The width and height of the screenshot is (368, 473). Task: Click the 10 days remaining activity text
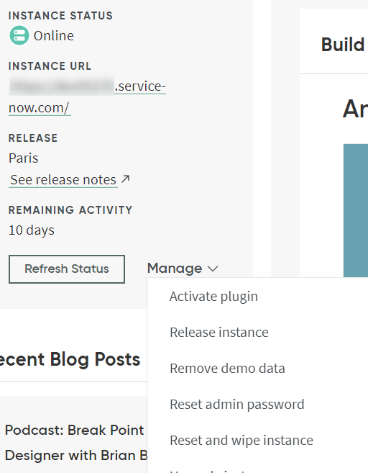point(32,230)
